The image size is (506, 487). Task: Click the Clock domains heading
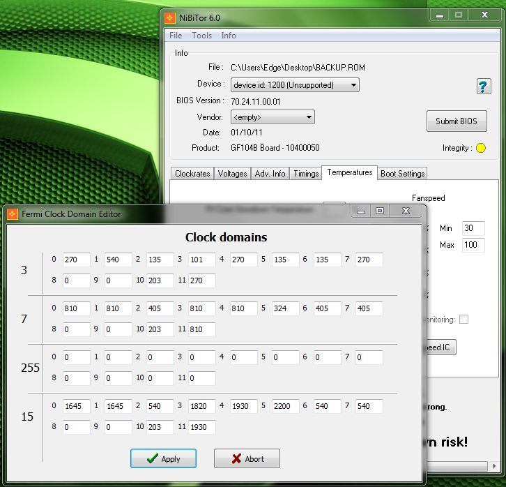227,237
